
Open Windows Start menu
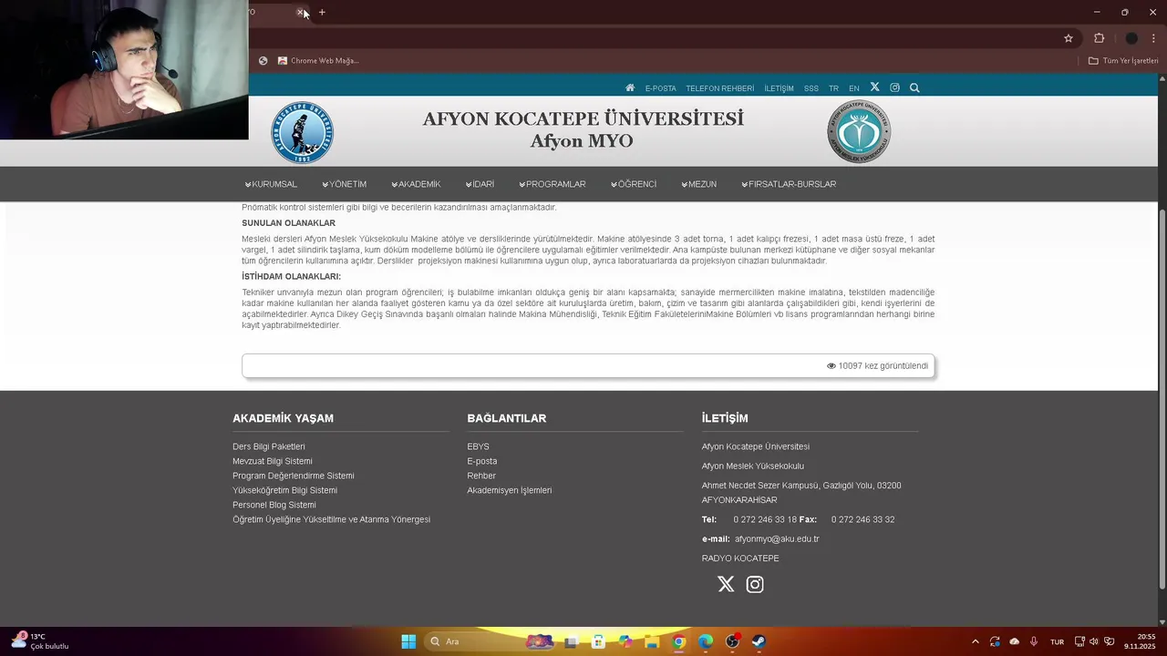[408, 641]
